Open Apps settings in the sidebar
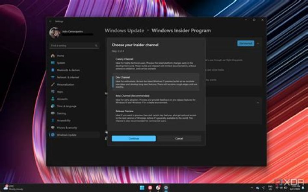Screen dimensions: 308x192 74,92
